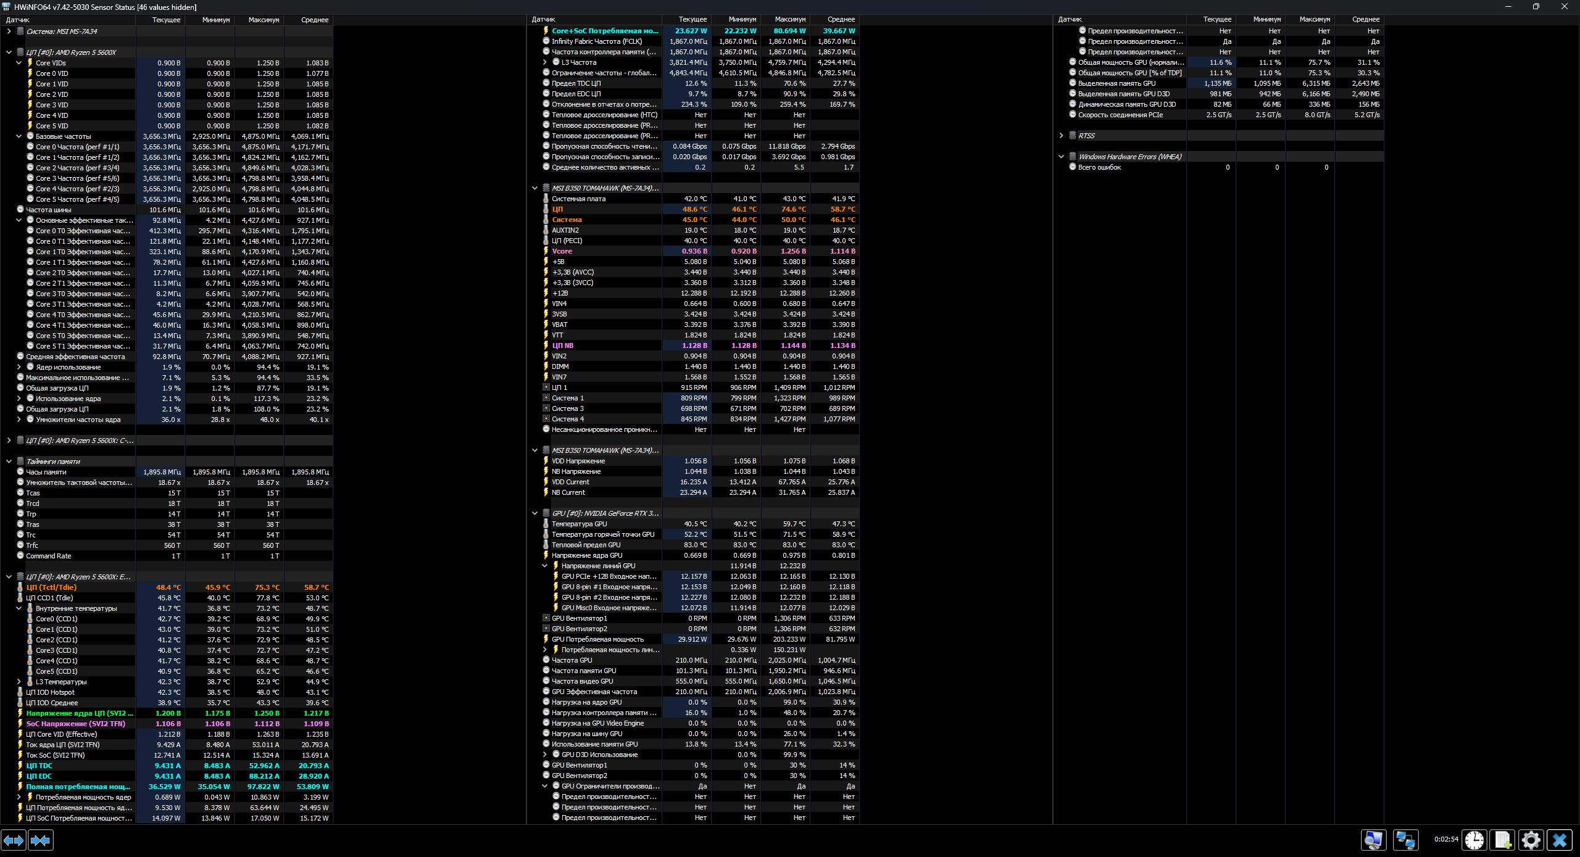Click the expand columns arrows button
The height and width of the screenshot is (857, 1580).
coord(14,840)
